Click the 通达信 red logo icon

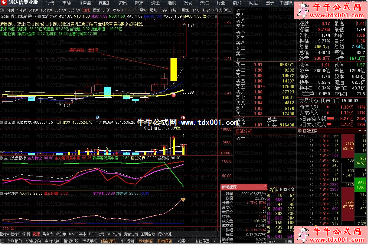pos(4,3)
